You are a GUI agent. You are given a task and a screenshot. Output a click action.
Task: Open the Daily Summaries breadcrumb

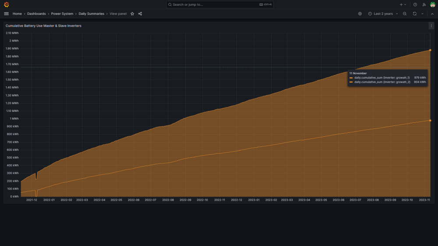click(92, 14)
